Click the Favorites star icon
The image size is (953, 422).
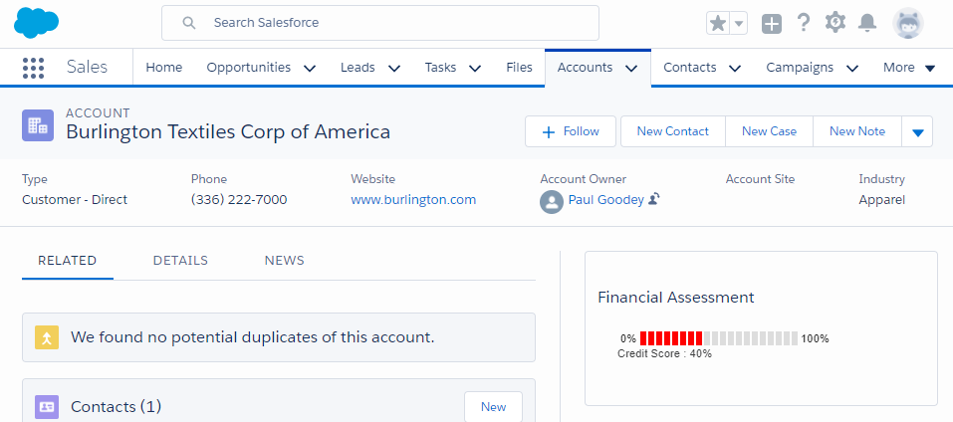pyautogui.click(x=718, y=24)
